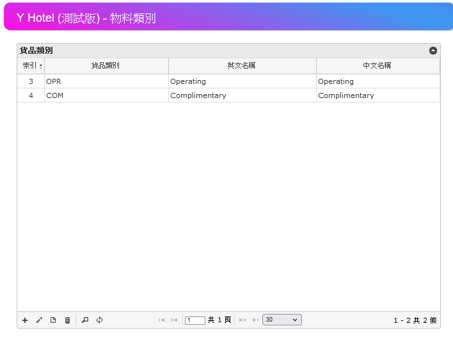The width and height of the screenshot is (453, 344).
Task: Go to the previous page of results
Action: (173, 320)
